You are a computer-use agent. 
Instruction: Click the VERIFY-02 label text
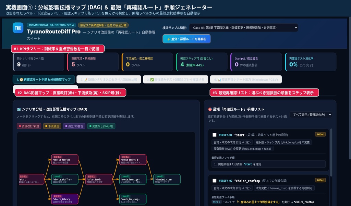[226, 181]
